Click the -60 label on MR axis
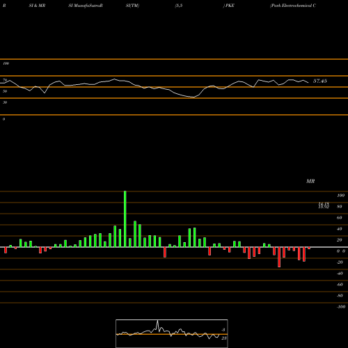The height and width of the screenshot is (348, 348). click(x=340, y=285)
